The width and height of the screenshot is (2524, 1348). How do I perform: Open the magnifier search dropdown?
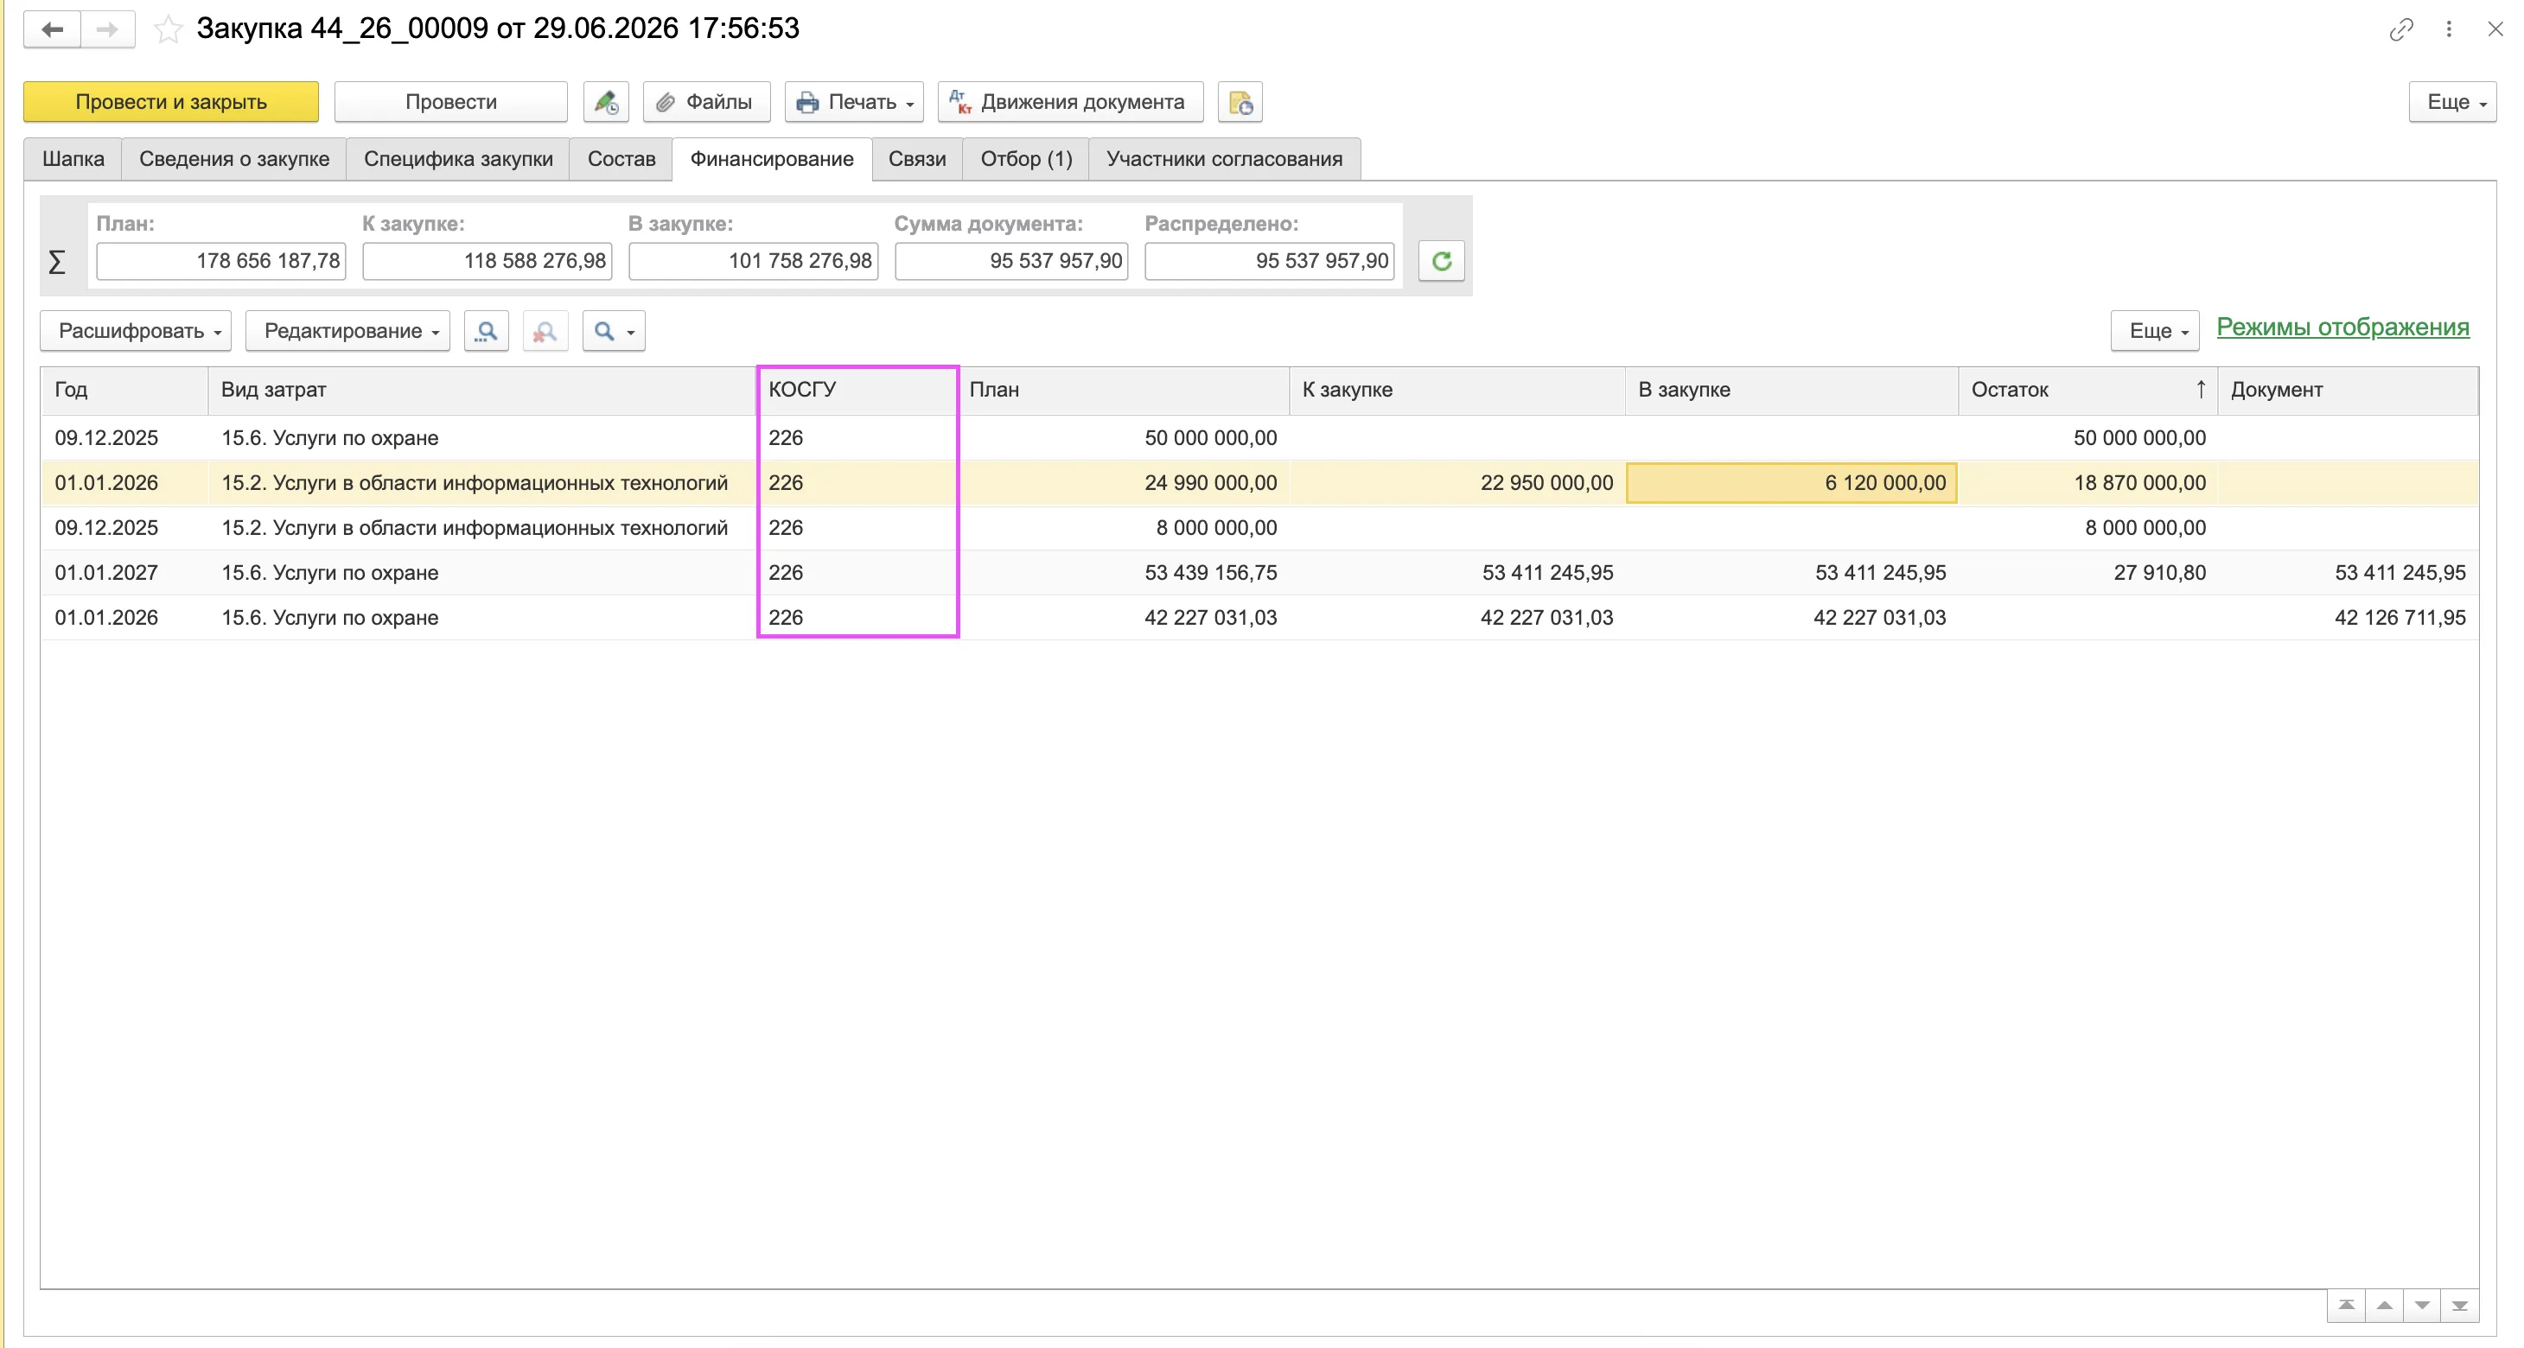(x=615, y=331)
